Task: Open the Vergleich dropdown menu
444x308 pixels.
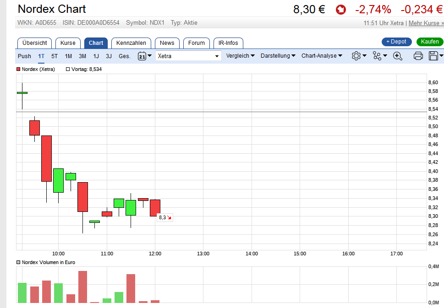Action: pyautogui.click(x=240, y=56)
